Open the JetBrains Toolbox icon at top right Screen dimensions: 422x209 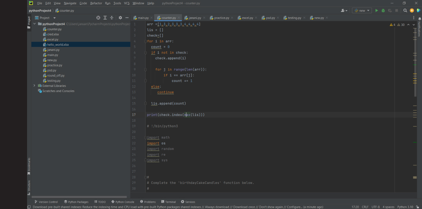(418, 11)
